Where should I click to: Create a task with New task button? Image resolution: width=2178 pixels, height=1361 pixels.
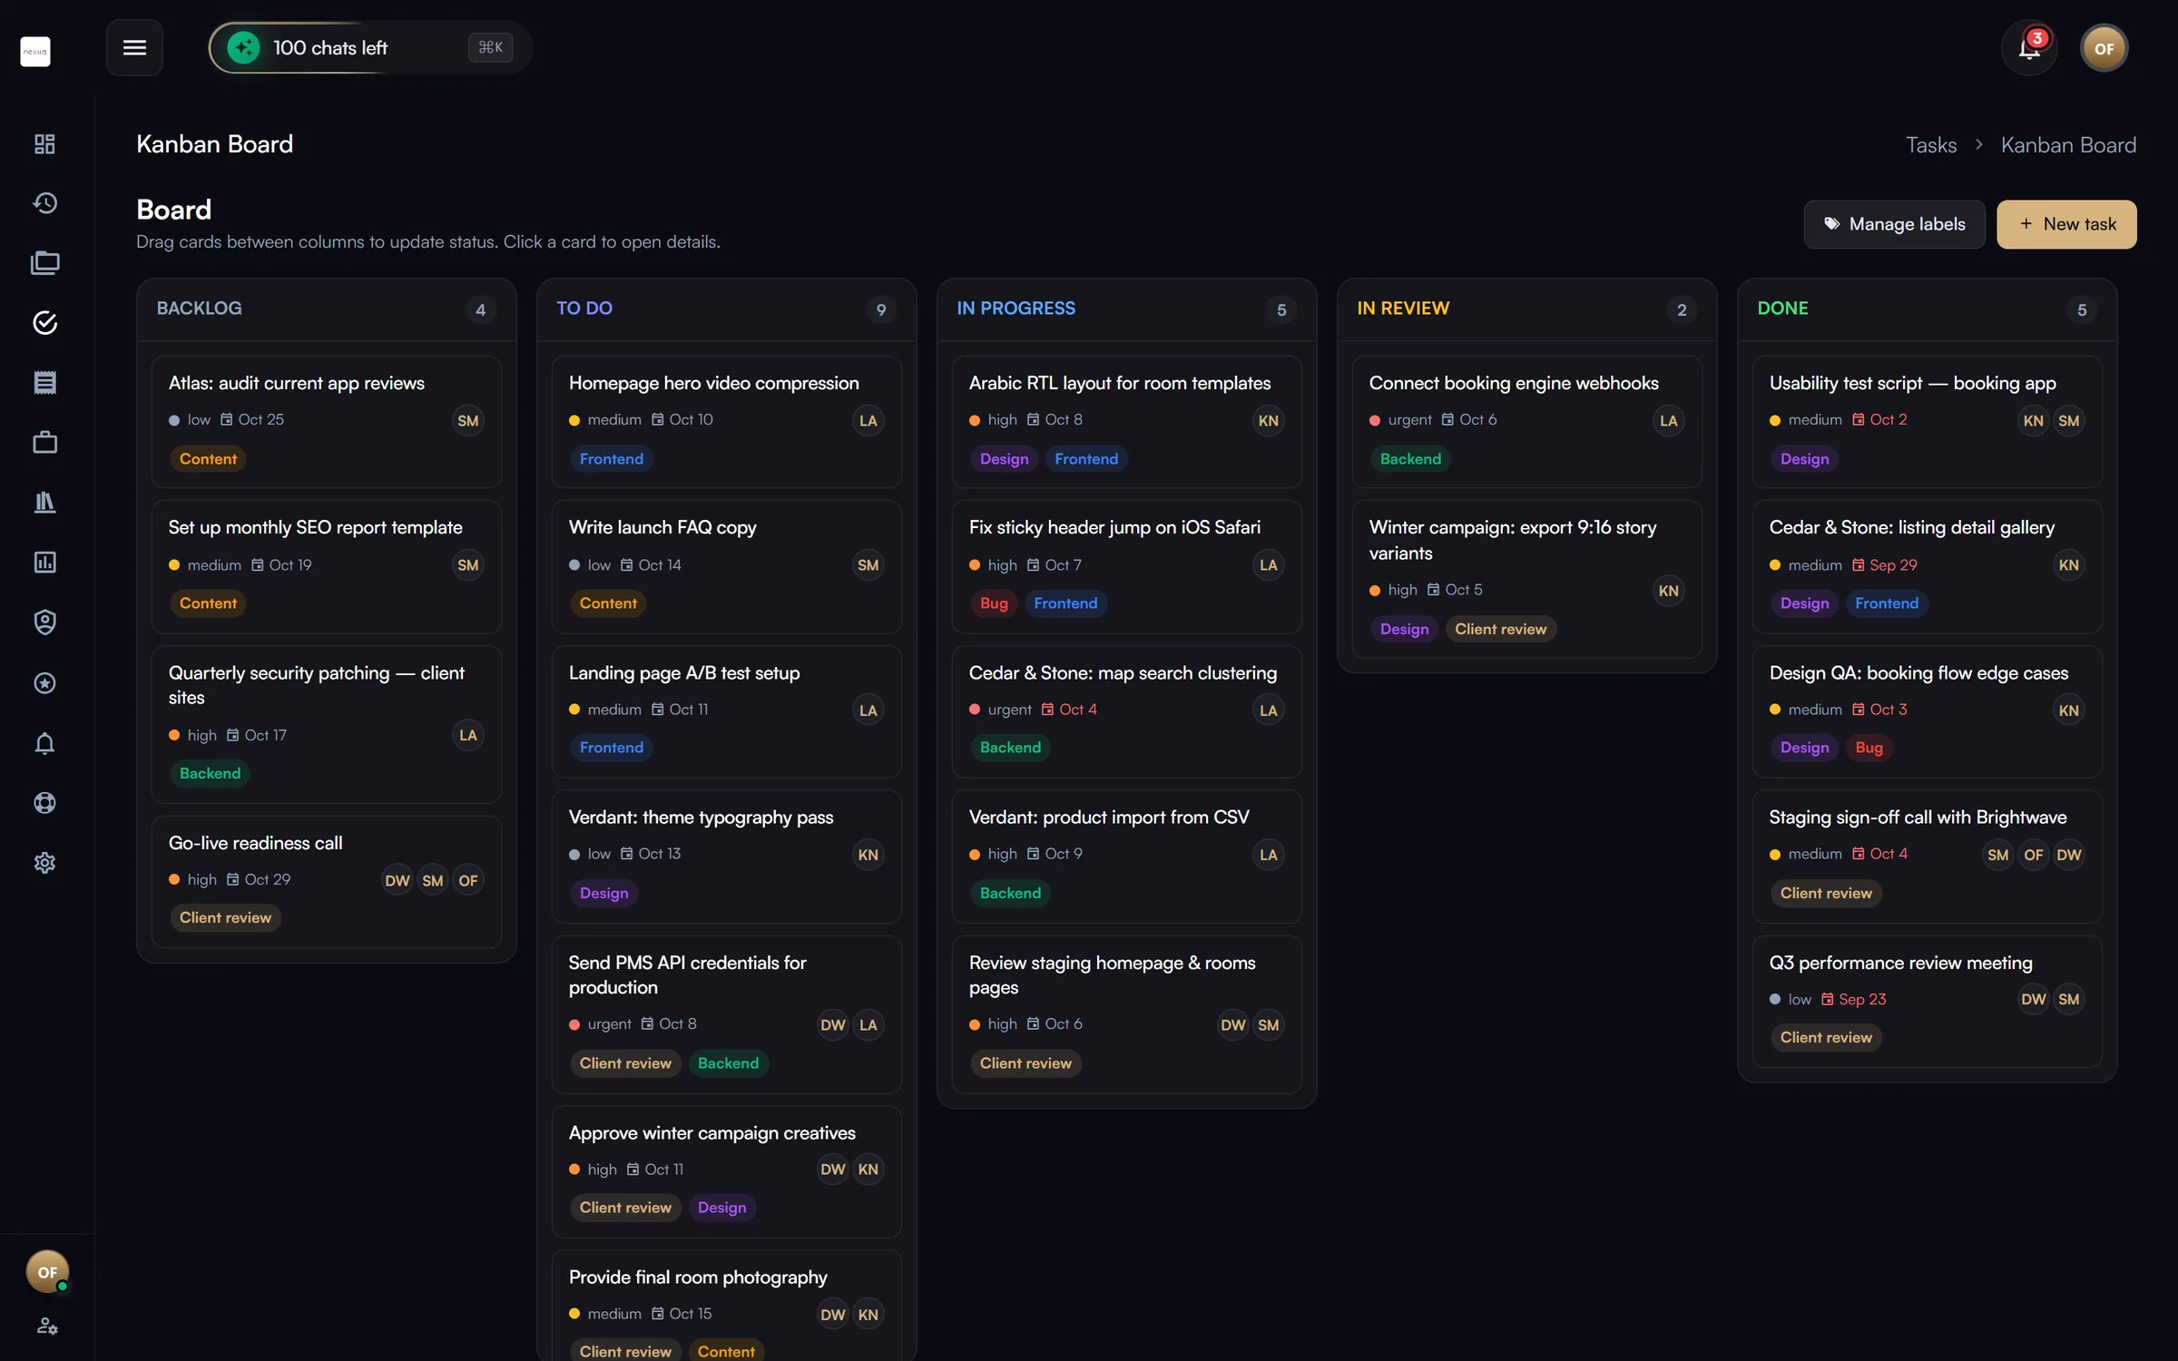[2066, 224]
